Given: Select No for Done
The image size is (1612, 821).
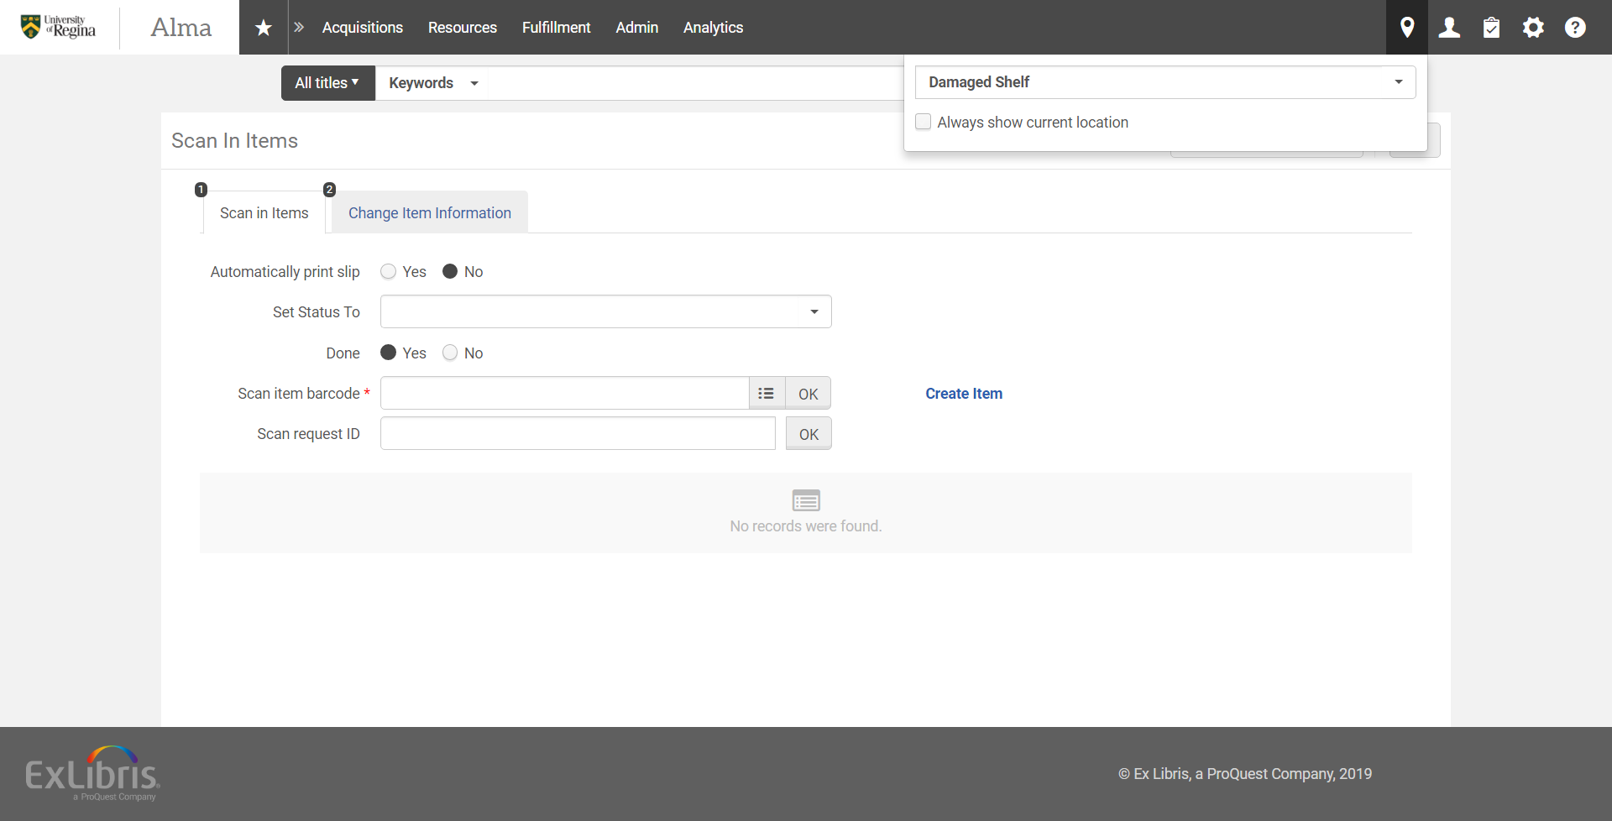Looking at the screenshot, I should click(450, 353).
